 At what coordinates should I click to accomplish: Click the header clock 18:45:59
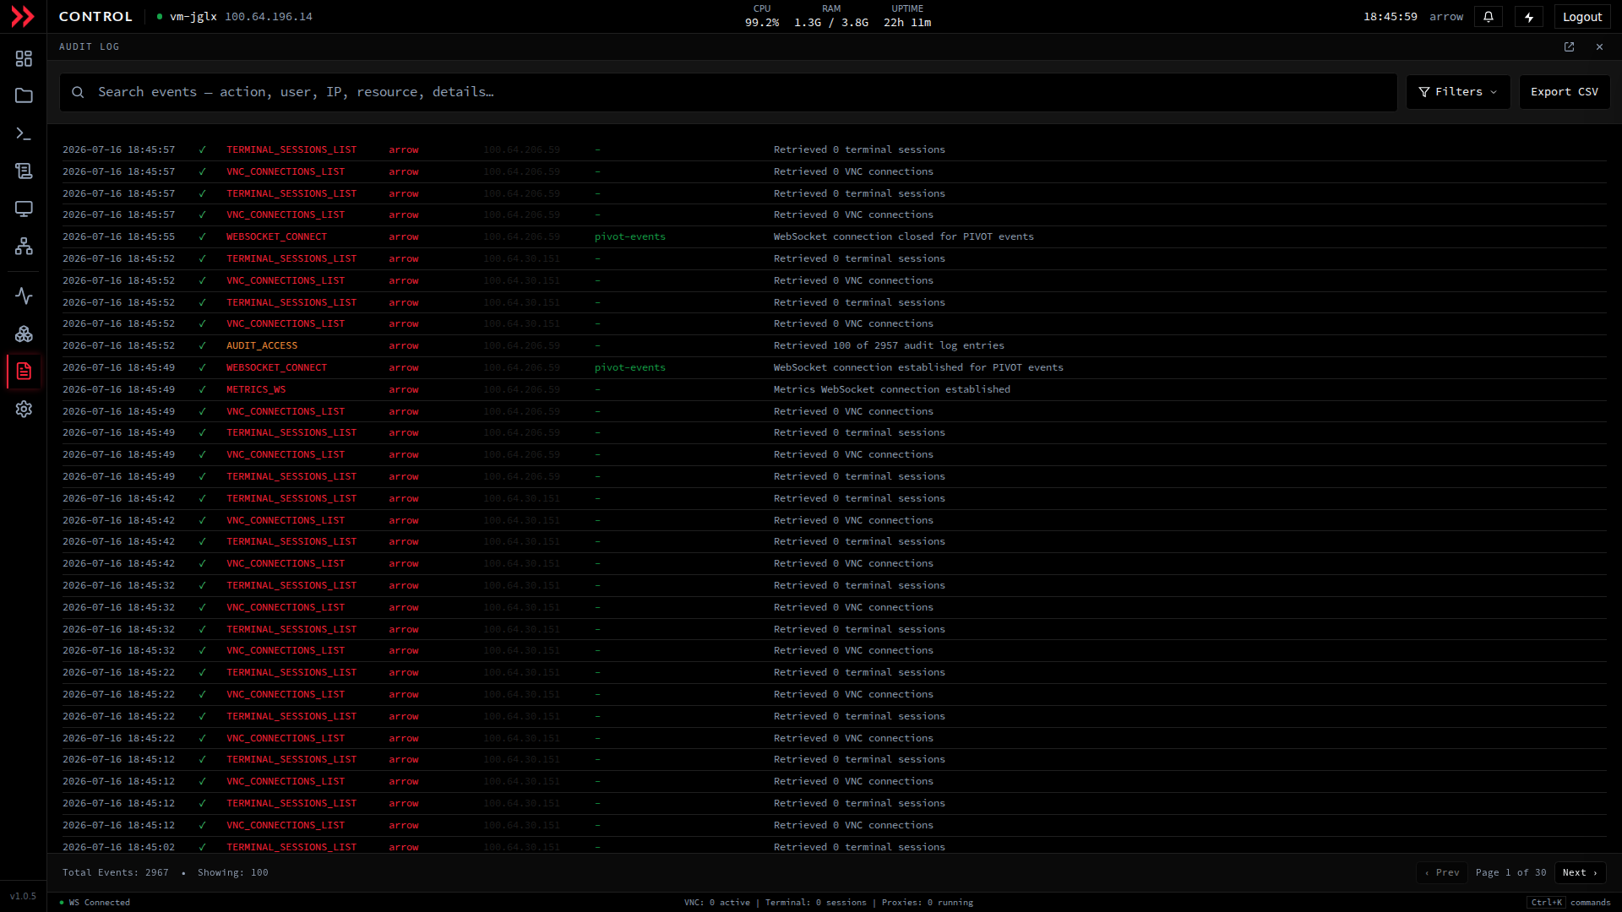(1391, 17)
